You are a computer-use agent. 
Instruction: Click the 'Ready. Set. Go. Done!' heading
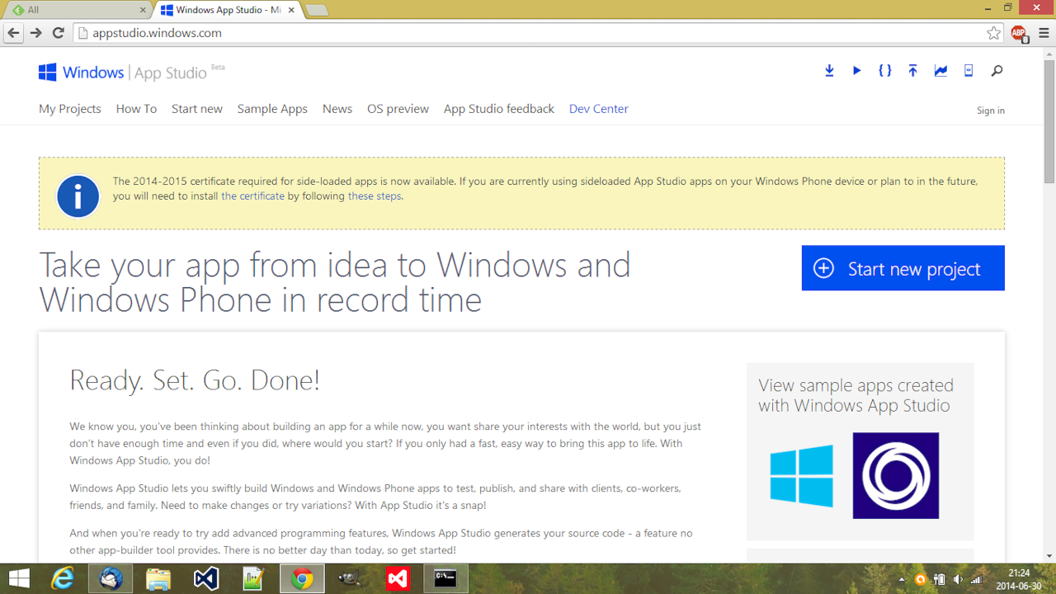195,380
